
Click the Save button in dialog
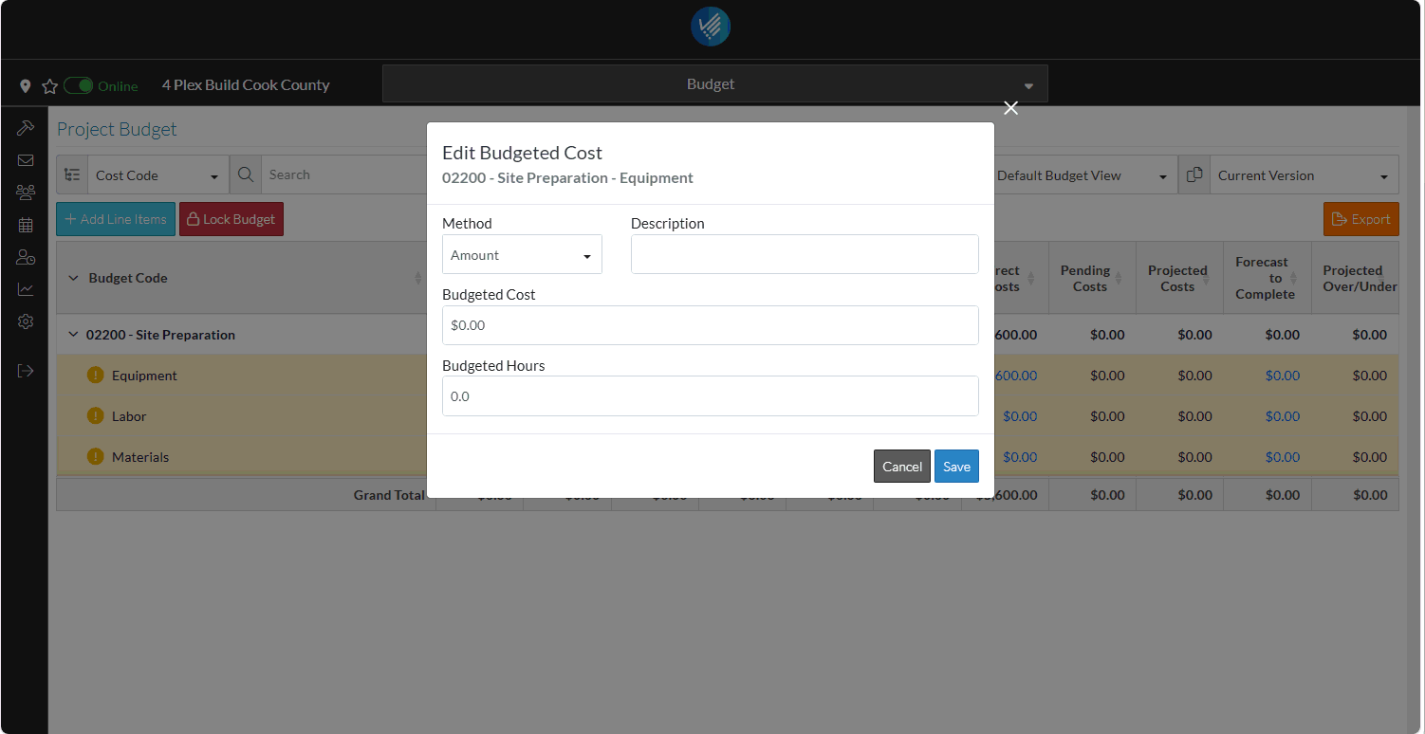tap(956, 467)
